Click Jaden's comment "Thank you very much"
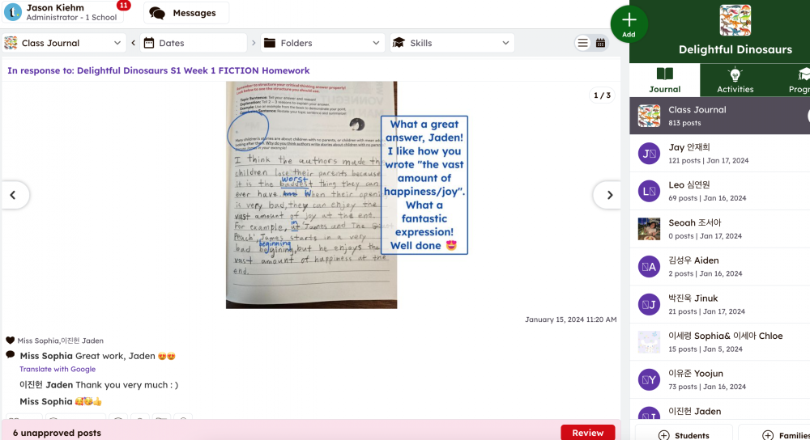 (126, 385)
